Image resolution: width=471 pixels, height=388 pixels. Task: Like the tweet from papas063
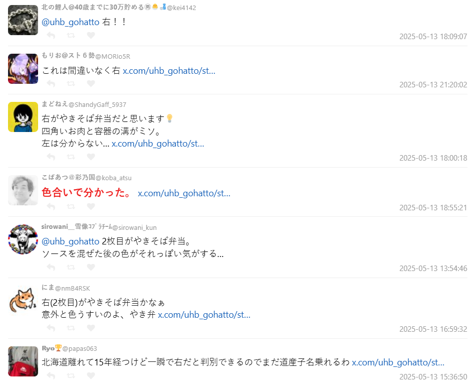(x=91, y=375)
